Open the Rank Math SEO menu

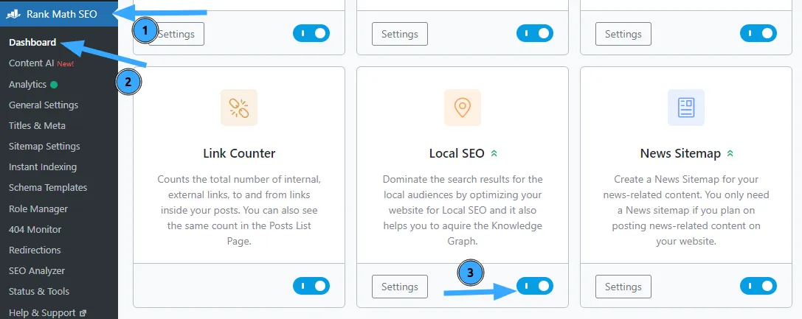click(x=59, y=14)
